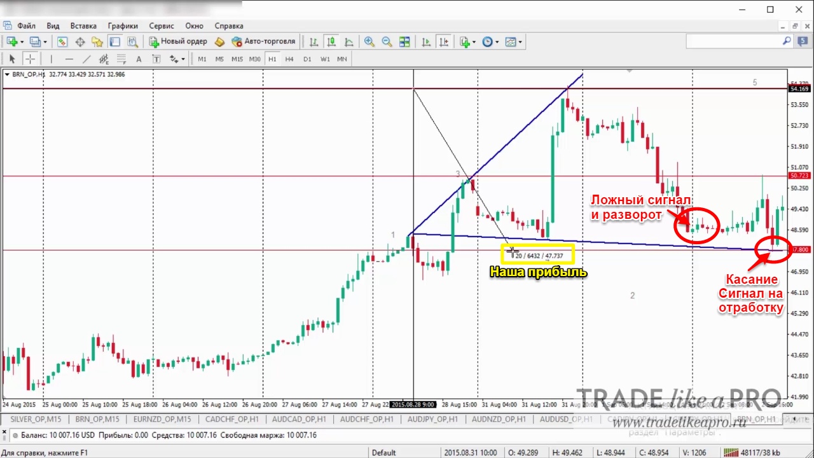This screenshot has height=458, width=814.
Task: Select the Fibonacci retracement tool
Action: (x=121, y=59)
